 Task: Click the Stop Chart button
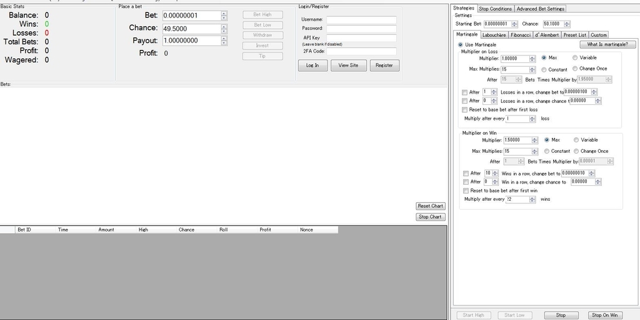point(430,217)
